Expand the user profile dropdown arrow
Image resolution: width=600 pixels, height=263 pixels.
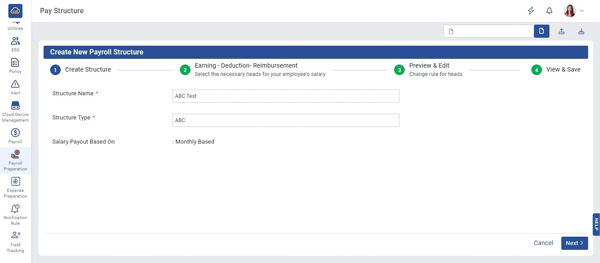pyautogui.click(x=582, y=11)
